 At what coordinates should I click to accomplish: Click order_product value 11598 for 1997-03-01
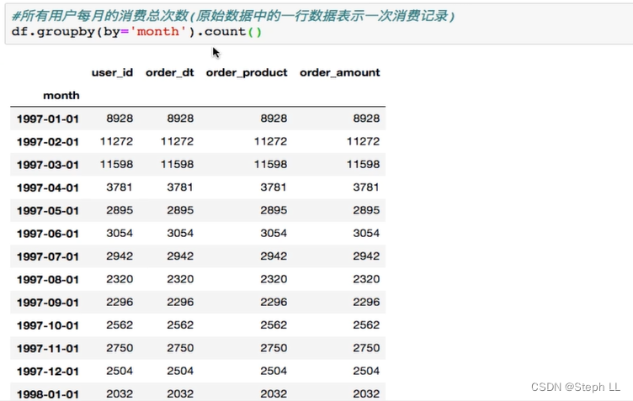click(270, 165)
